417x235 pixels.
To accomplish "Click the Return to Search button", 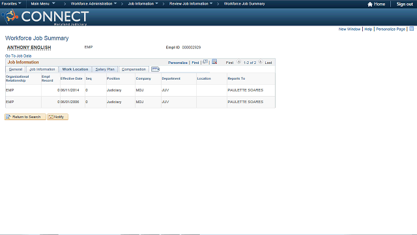I will coord(25,117).
